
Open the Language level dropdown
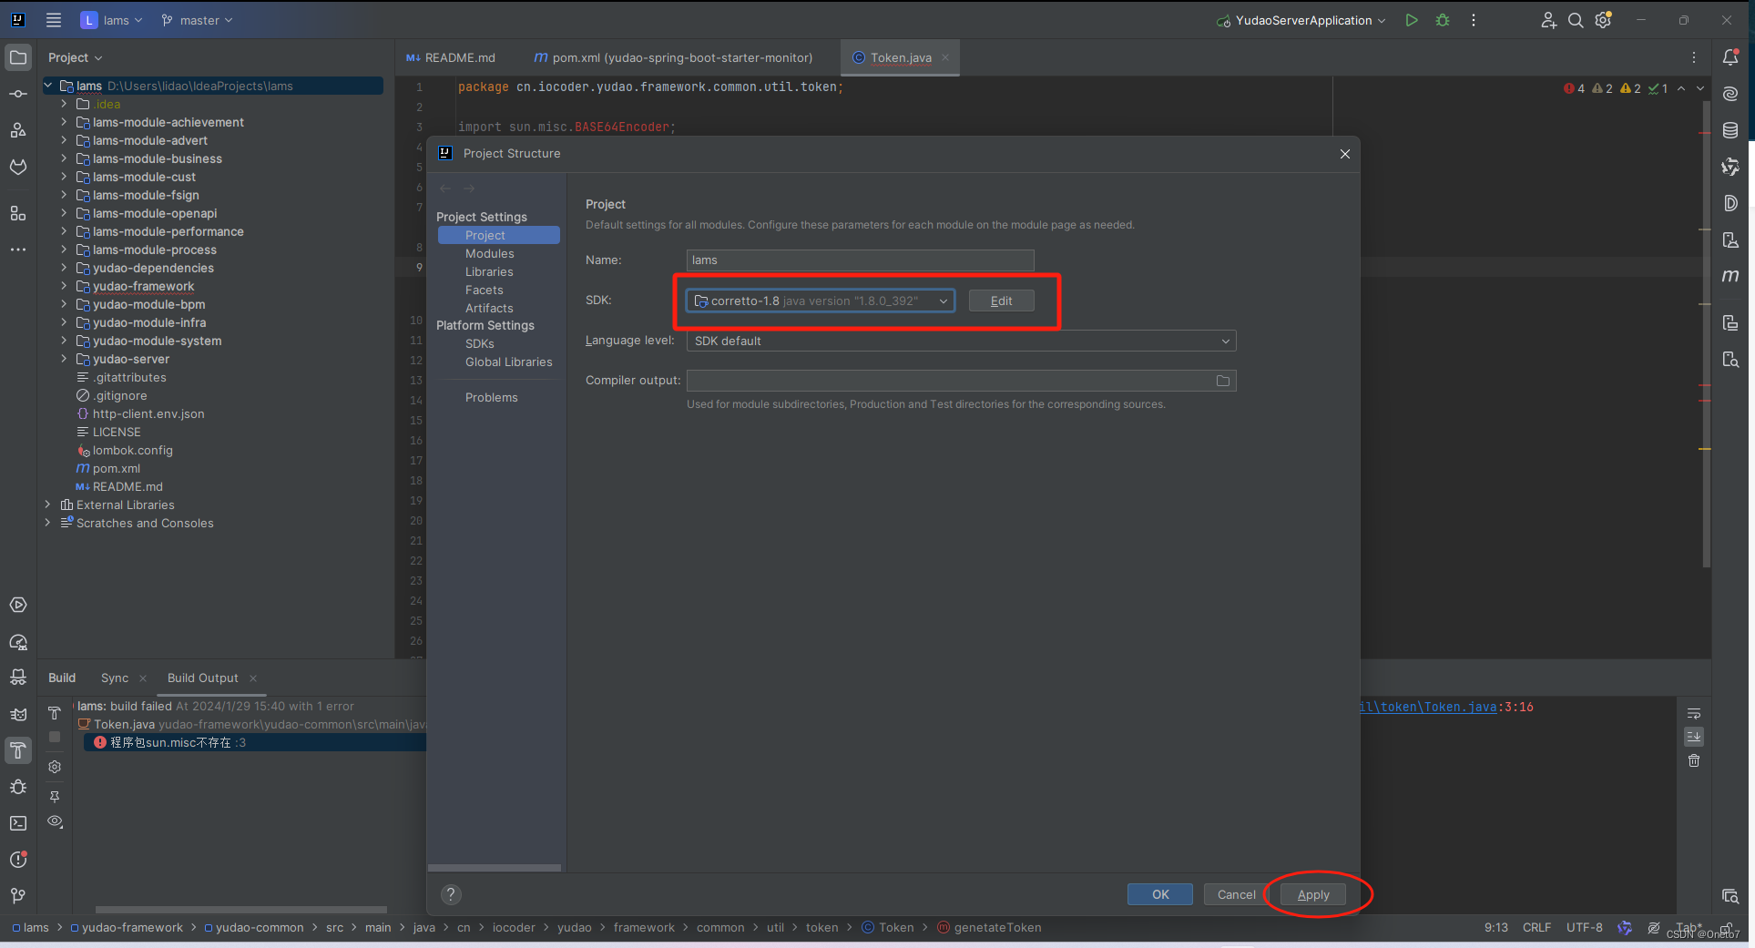pos(961,341)
